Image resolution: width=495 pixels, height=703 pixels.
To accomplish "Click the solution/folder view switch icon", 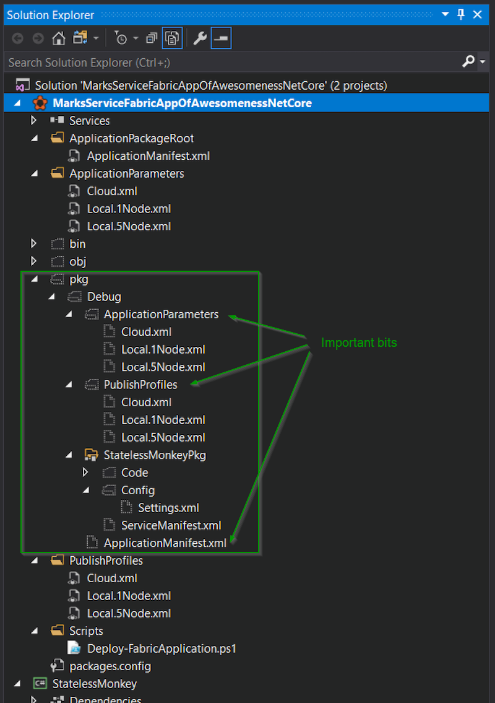I will click(x=80, y=38).
